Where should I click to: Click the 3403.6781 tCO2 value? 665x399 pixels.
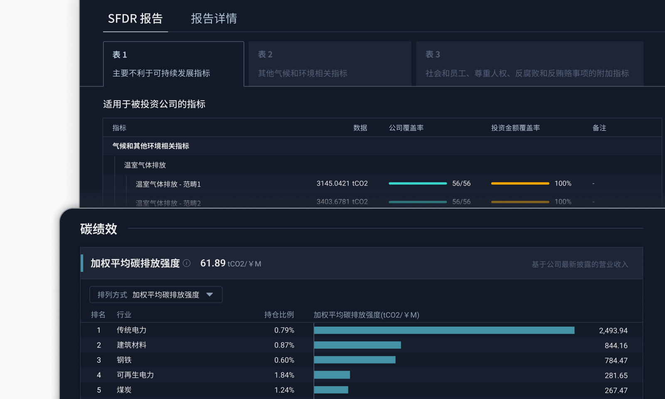[342, 202]
